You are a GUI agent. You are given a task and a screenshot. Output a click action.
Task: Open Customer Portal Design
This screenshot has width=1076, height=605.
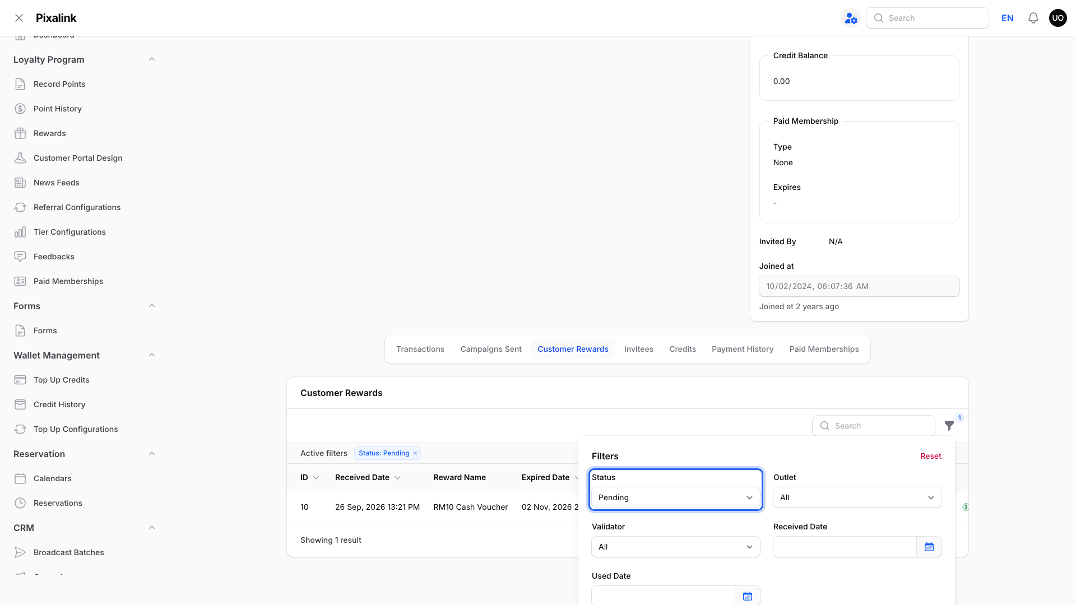tap(78, 158)
